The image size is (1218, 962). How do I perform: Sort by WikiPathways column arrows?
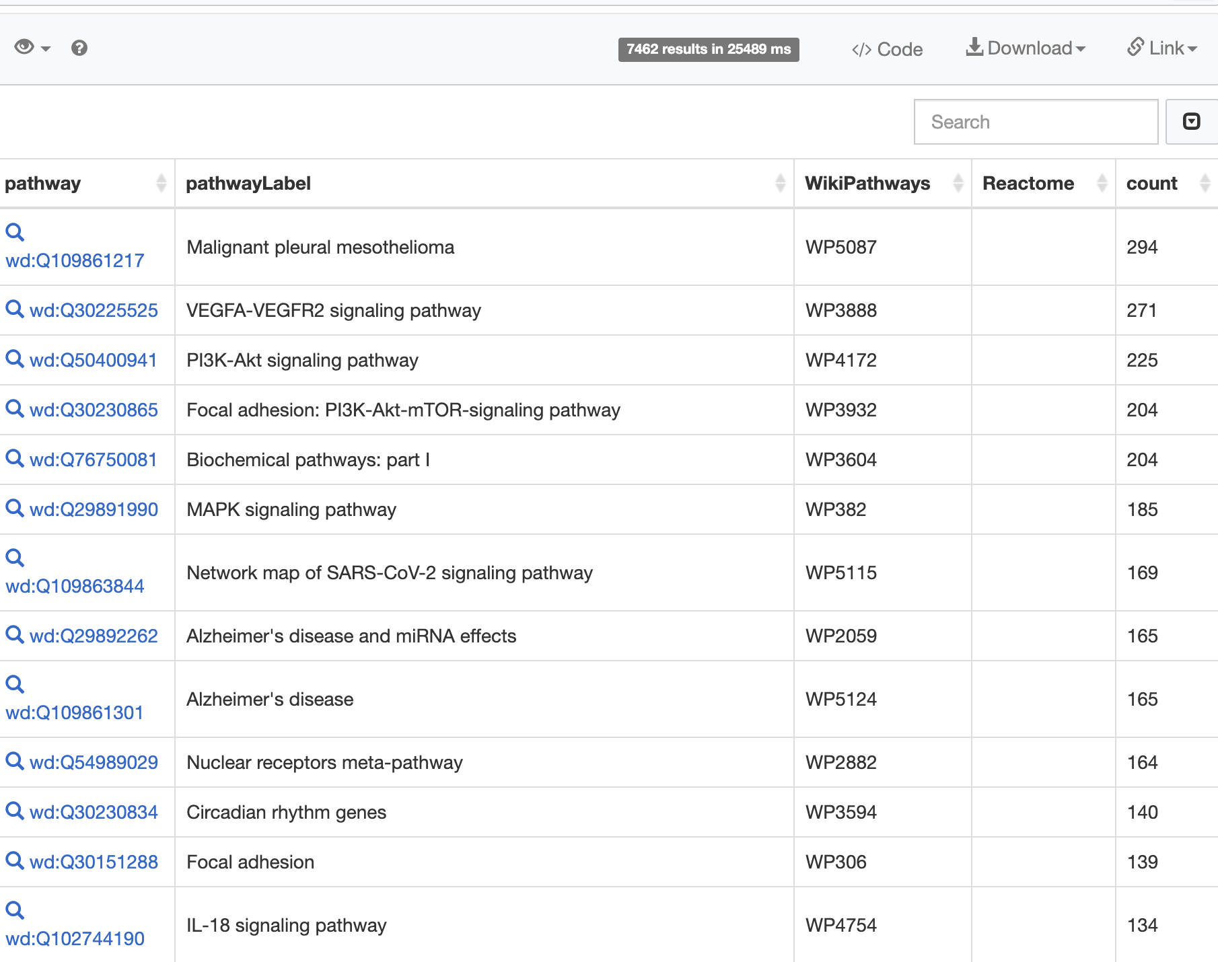coord(958,183)
